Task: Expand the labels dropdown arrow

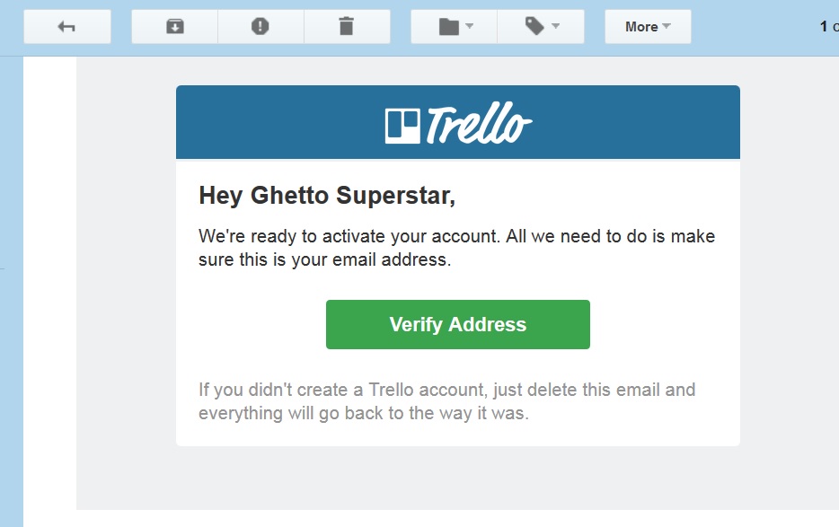Action: 556,27
